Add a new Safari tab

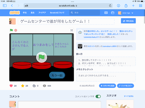[x=133, y=6]
